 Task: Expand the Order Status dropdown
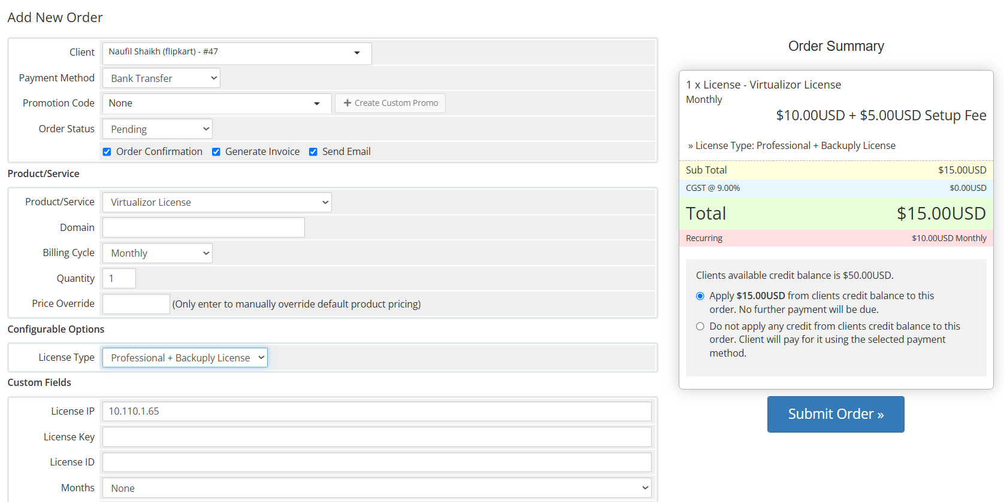[x=158, y=129]
